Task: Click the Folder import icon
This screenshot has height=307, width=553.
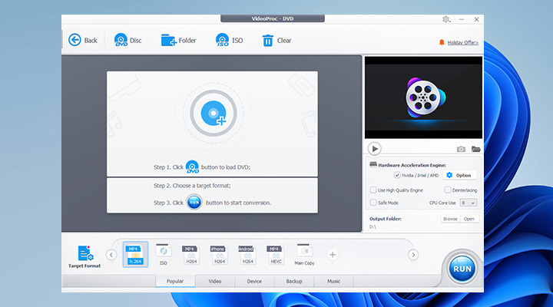Action: [169, 40]
